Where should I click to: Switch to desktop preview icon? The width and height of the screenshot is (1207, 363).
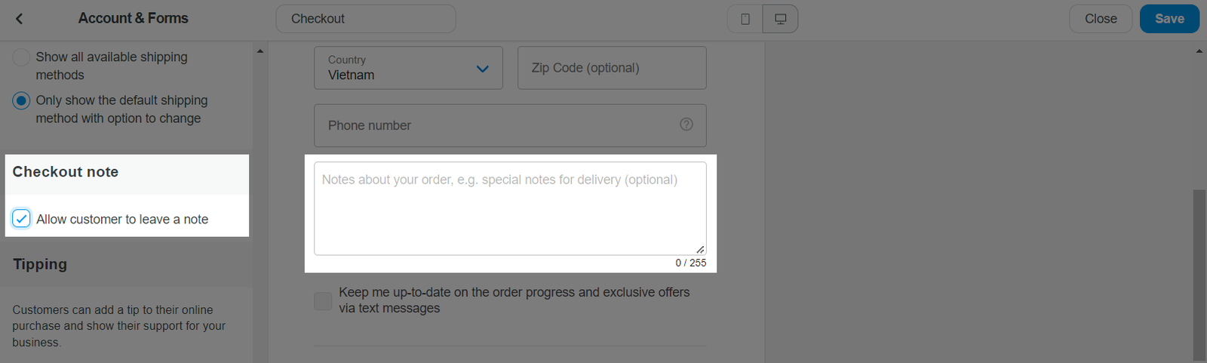[780, 19]
